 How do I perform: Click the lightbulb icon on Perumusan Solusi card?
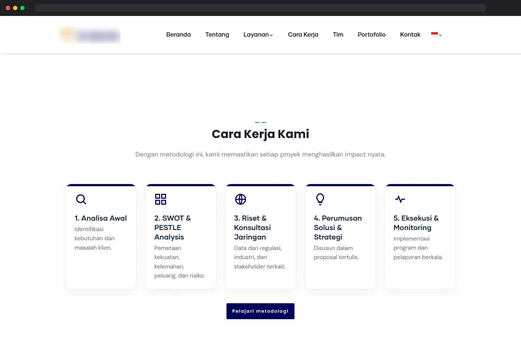point(320,199)
